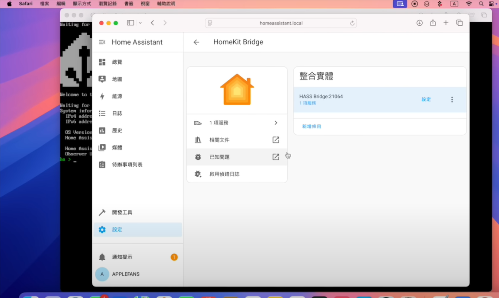499x298 pixels.
Task: Open the Safari share button
Action: tap(433, 23)
